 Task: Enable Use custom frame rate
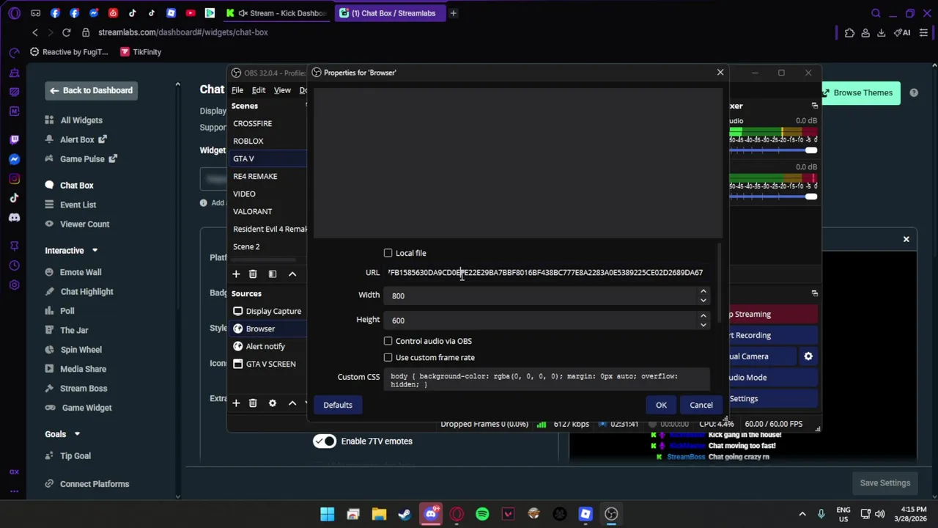[x=388, y=357]
